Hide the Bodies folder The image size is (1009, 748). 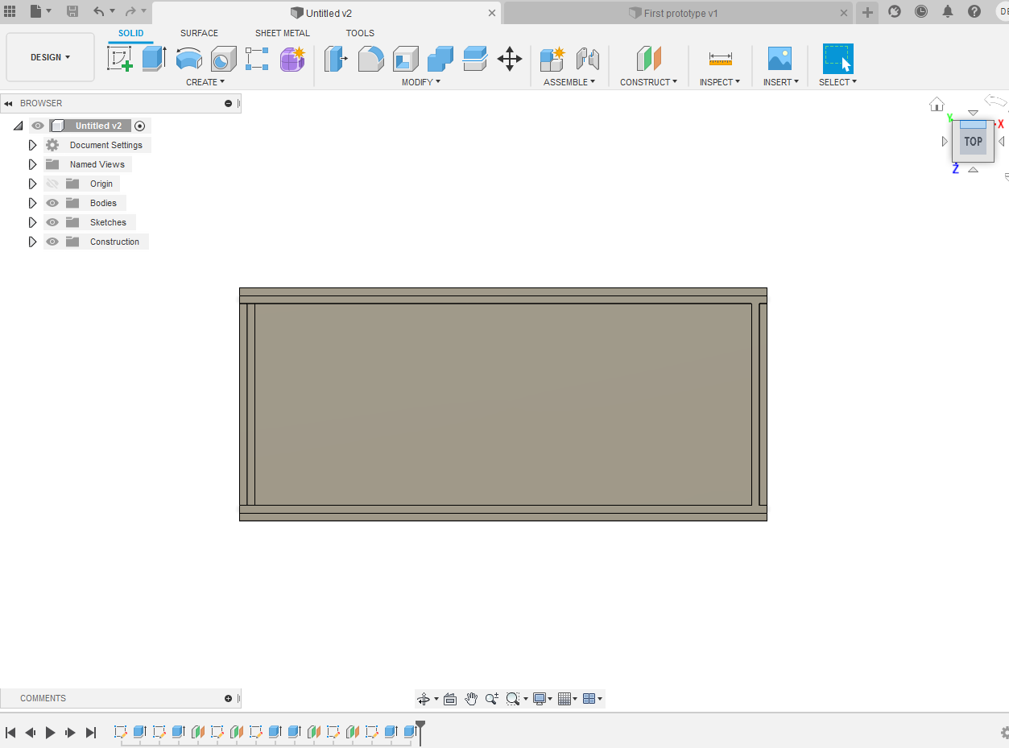pyautogui.click(x=52, y=203)
